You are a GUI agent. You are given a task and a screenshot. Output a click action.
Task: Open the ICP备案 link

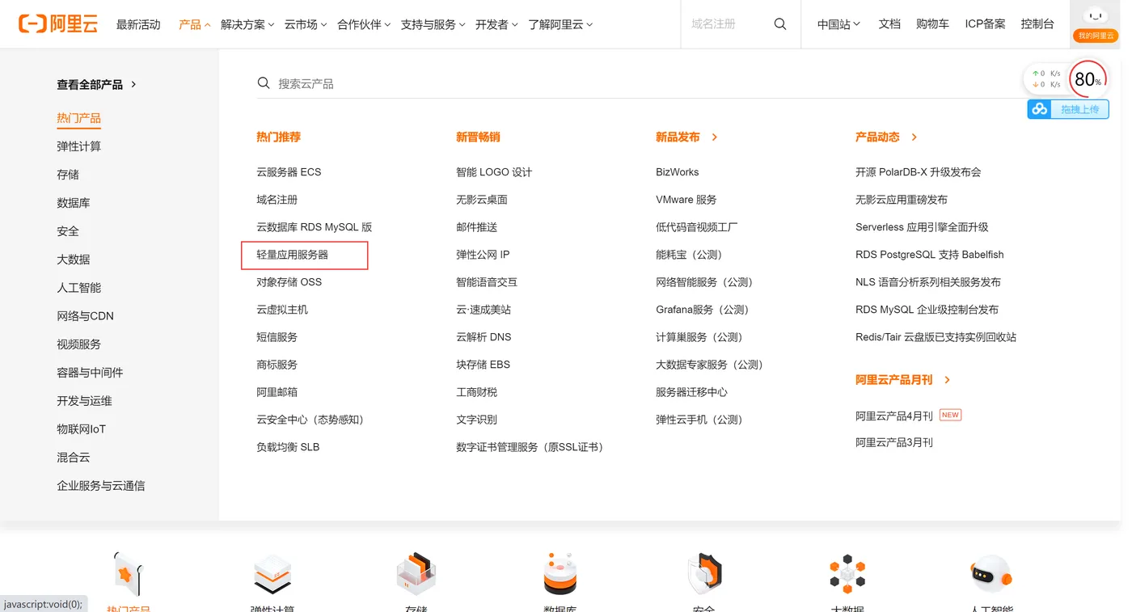(985, 24)
